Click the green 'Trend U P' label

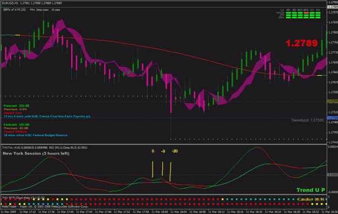310,190
